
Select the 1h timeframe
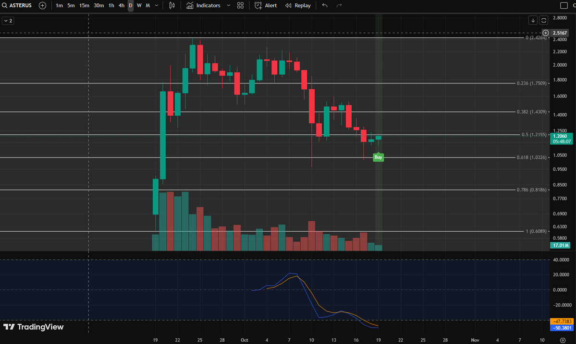tap(111, 5)
